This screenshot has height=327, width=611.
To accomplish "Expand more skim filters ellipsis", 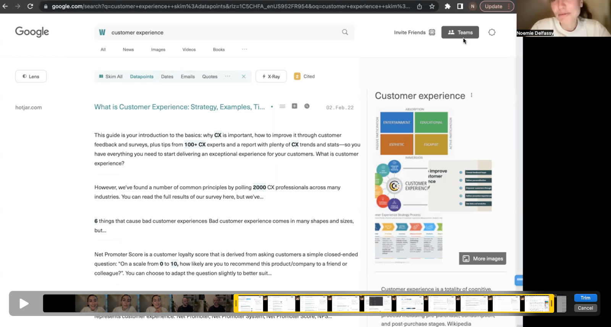I will click(x=228, y=76).
